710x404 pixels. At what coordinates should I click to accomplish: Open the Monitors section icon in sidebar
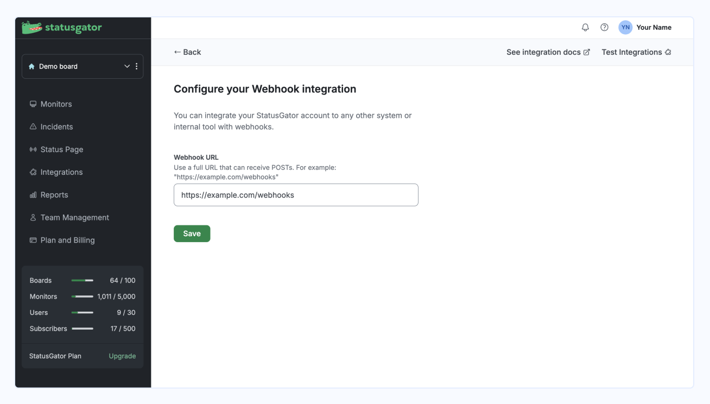[x=33, y=104]
